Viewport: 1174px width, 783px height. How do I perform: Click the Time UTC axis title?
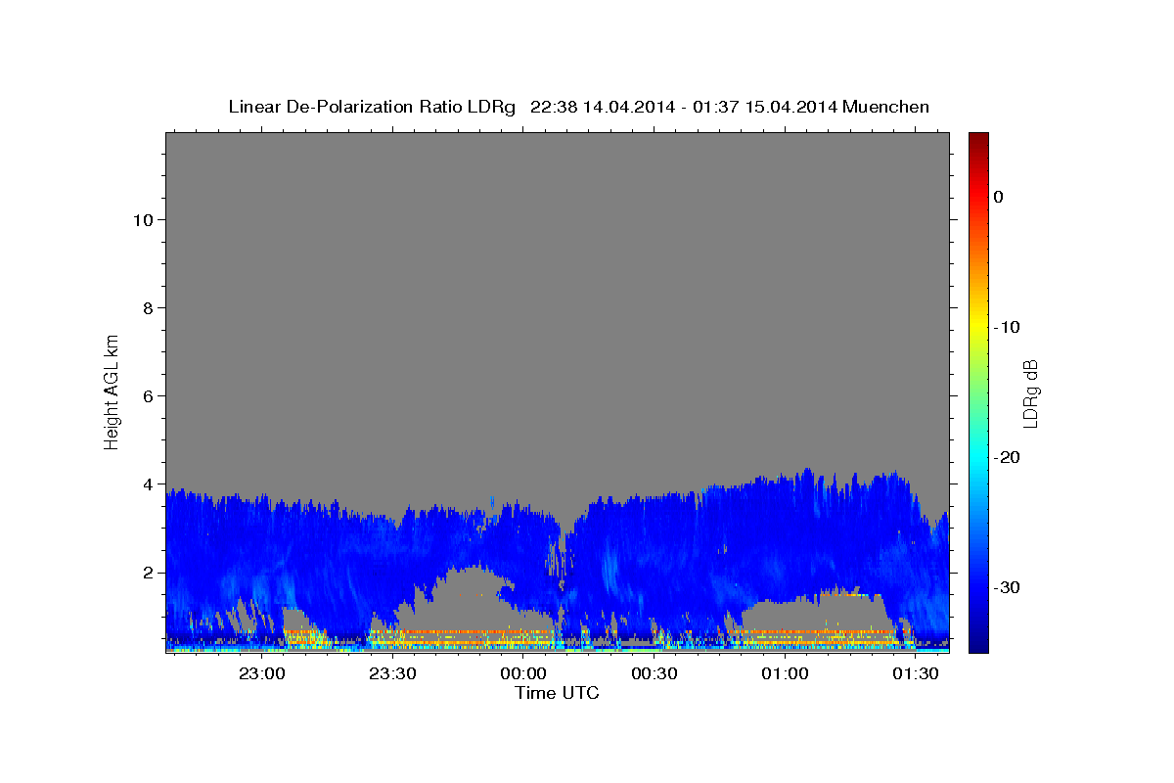tap(557, 693)
